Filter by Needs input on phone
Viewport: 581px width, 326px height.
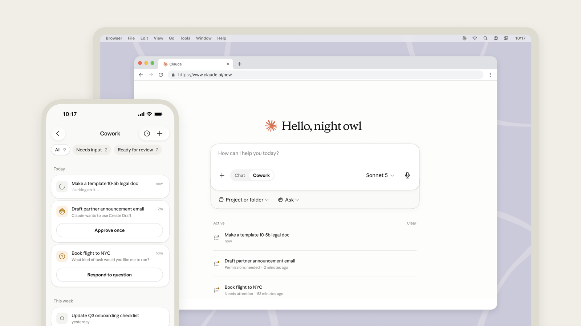coord(92,150)
